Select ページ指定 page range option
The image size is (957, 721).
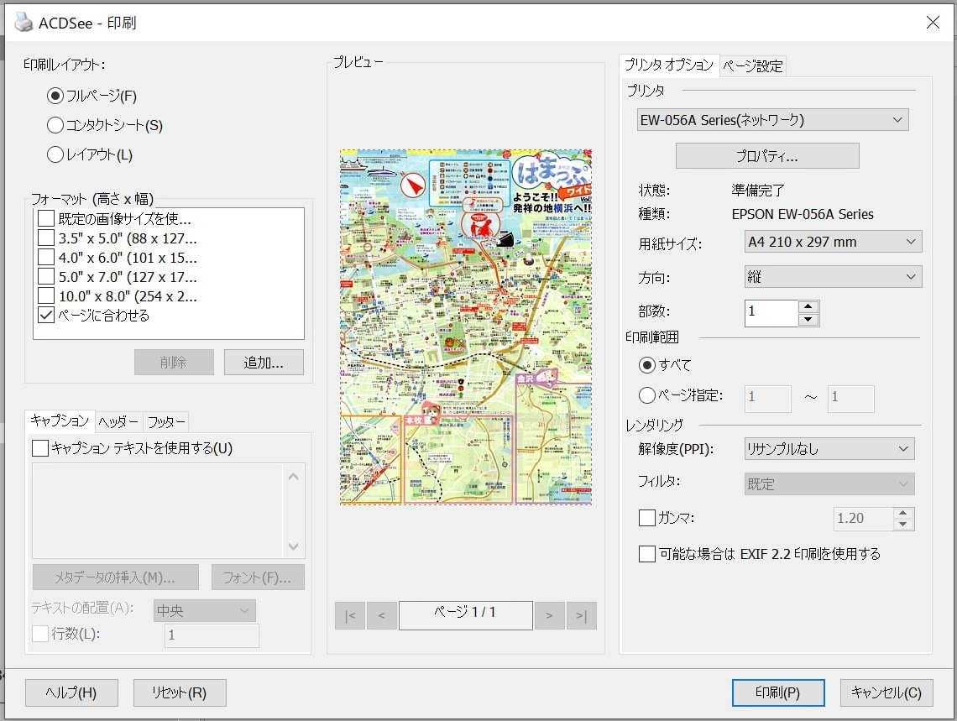pos(647,395)
